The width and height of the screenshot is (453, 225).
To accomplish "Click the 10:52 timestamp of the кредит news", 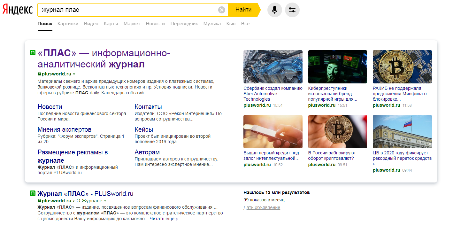I will [x=278, y=165].
